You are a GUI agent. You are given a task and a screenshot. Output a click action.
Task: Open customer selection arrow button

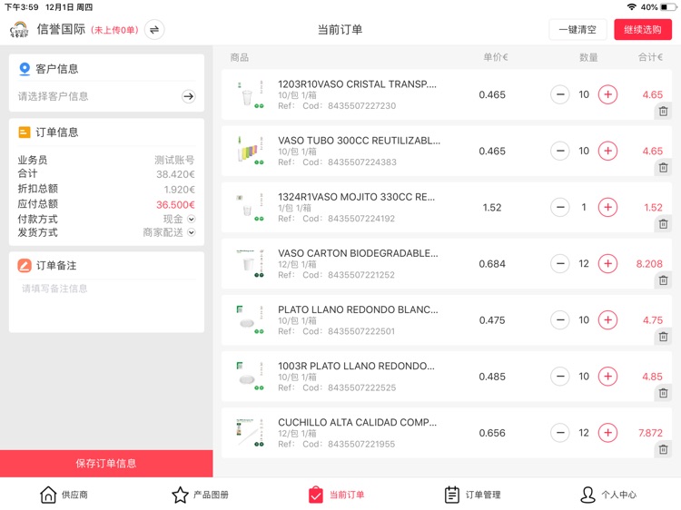click(x=189, y=96)
